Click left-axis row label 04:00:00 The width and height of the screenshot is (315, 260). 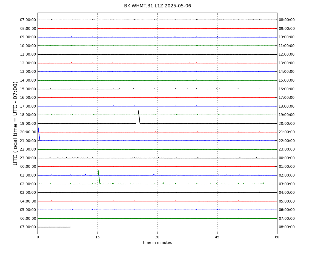click(x=28, y=201)
